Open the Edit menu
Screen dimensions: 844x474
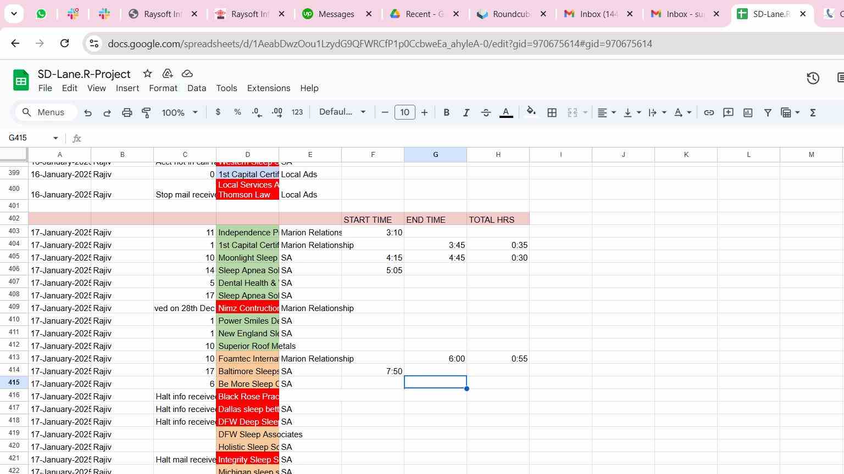[69, 88]
